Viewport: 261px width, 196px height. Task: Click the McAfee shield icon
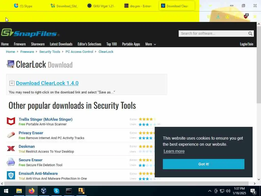click(x=11, y=121)
